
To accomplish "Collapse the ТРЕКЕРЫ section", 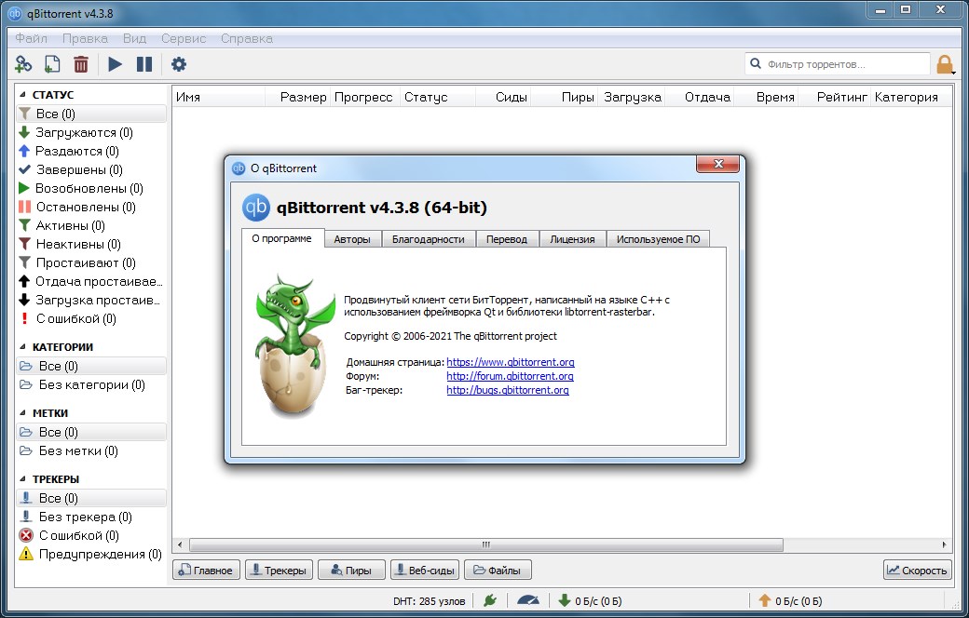I will [x=23, y=479].
